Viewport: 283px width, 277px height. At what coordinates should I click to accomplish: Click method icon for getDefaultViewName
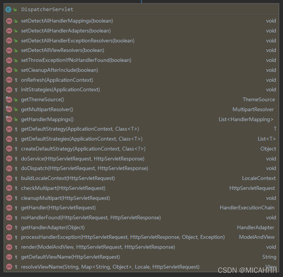[x=9, y=257]
